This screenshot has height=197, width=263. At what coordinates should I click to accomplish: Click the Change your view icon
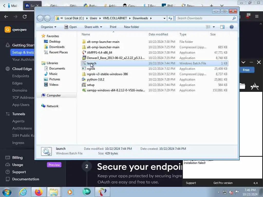(x=208, y=27)
